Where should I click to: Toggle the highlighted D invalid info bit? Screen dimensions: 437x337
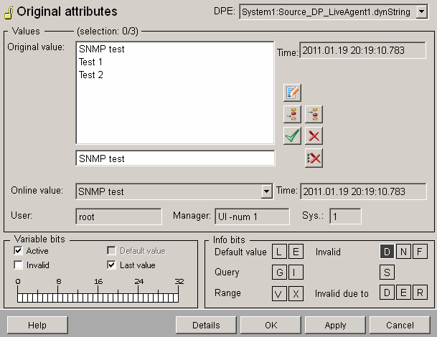point(387,252)
